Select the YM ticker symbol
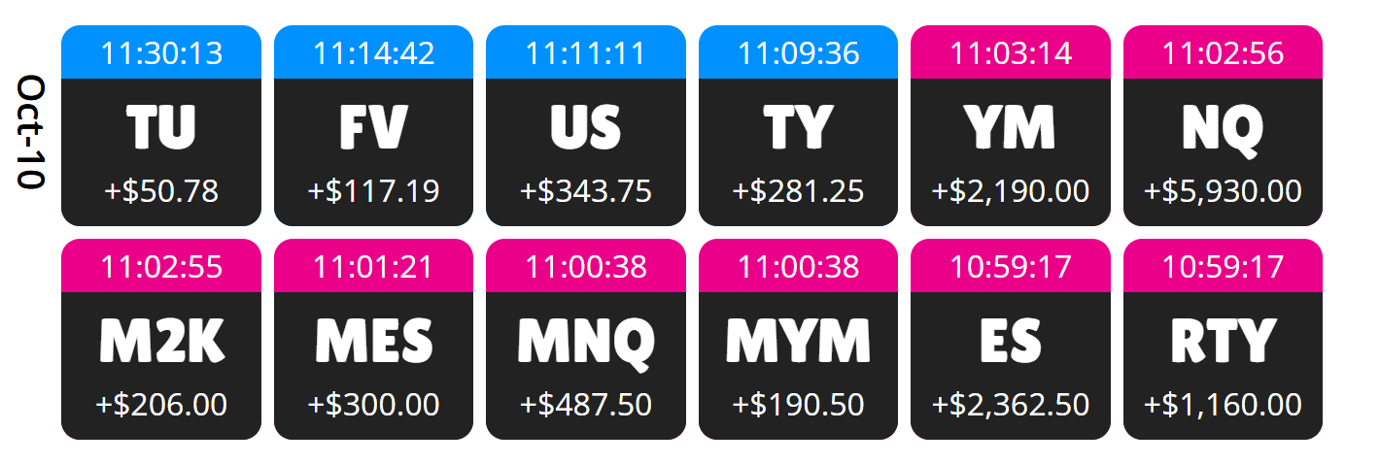This screenshot has width=1380, height=464. point(1010,128)
